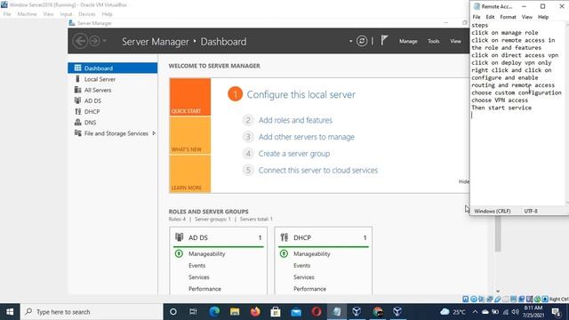Show hidden system tray icons chevron

pos(475,312)
